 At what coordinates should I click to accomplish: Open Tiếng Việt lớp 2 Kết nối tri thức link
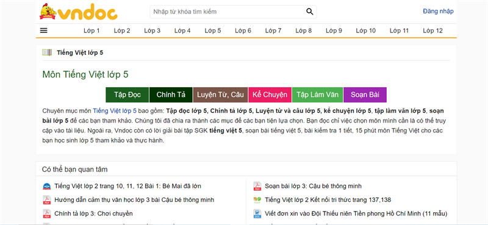tap(328, 200)
